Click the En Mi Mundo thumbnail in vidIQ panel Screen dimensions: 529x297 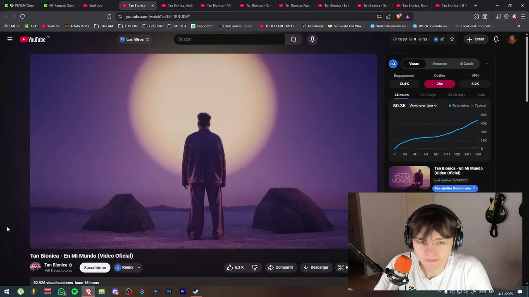coord(409,178)
